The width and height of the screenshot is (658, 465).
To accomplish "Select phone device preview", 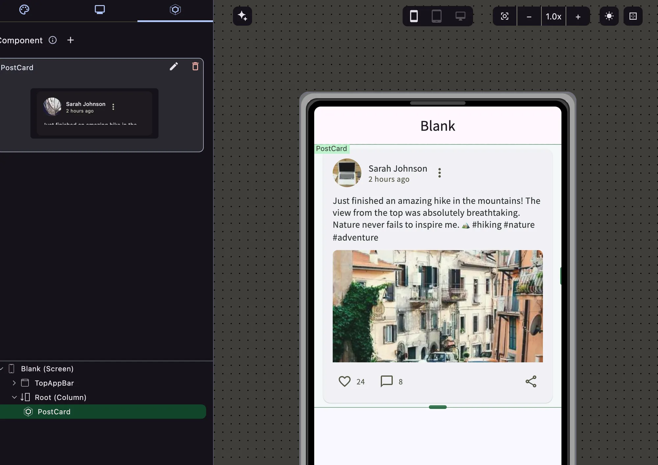I will pyautogui.click(x=414, y=16).
